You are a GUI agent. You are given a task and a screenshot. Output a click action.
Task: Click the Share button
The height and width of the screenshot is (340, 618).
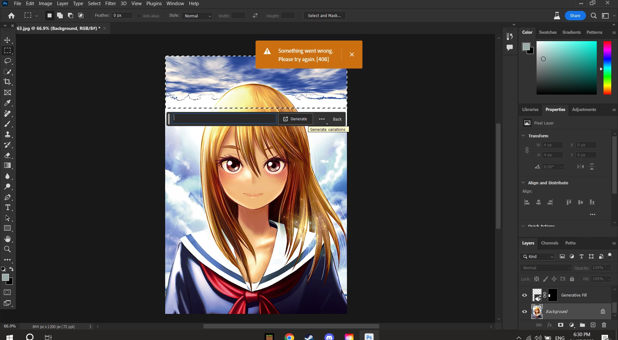coord(575,16)
